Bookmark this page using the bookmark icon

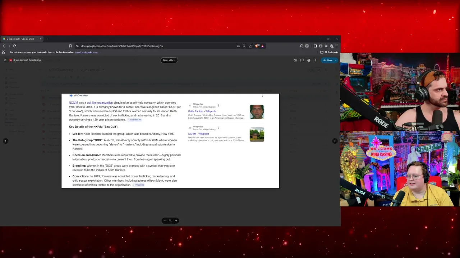pyautogui.click(x=70, y=46)
